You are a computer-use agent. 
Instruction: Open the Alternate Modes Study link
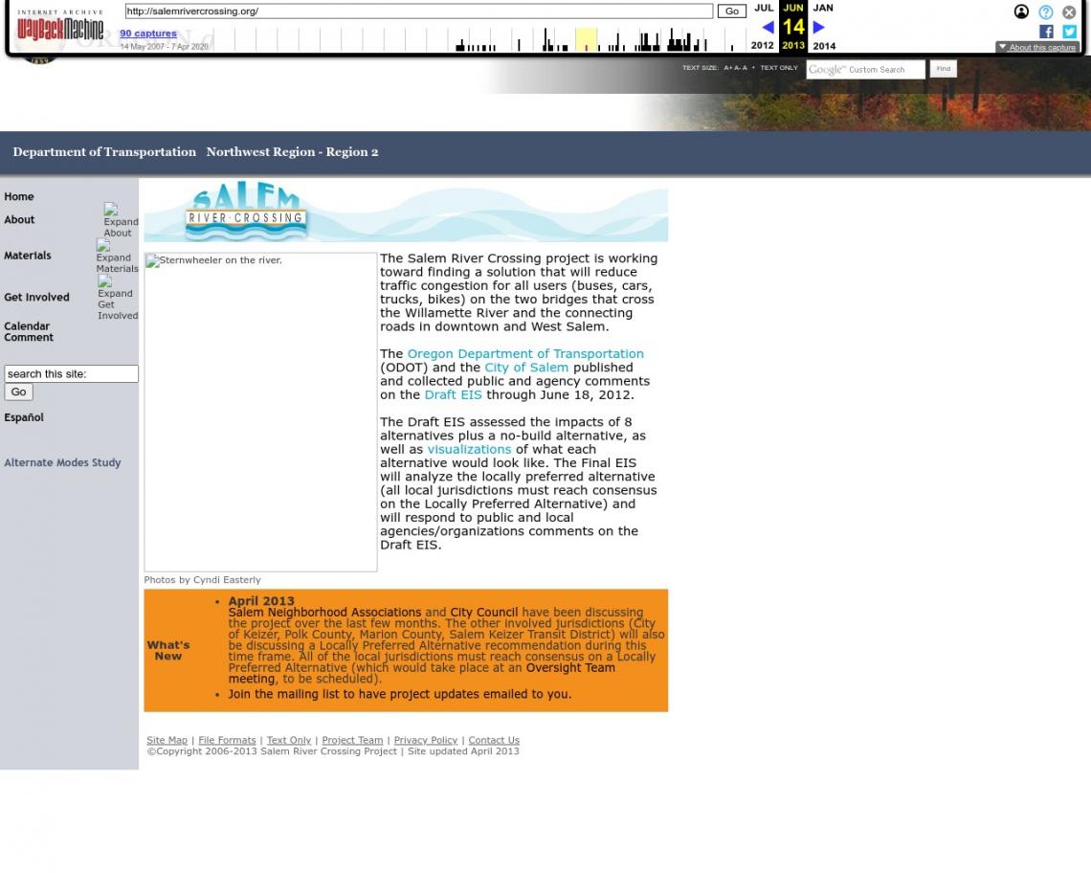62,463
